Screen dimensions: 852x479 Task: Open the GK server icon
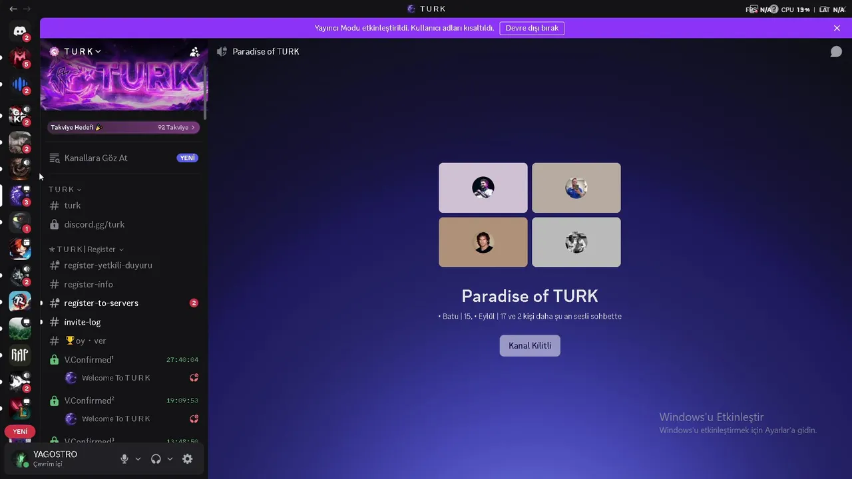click(19, 116)
